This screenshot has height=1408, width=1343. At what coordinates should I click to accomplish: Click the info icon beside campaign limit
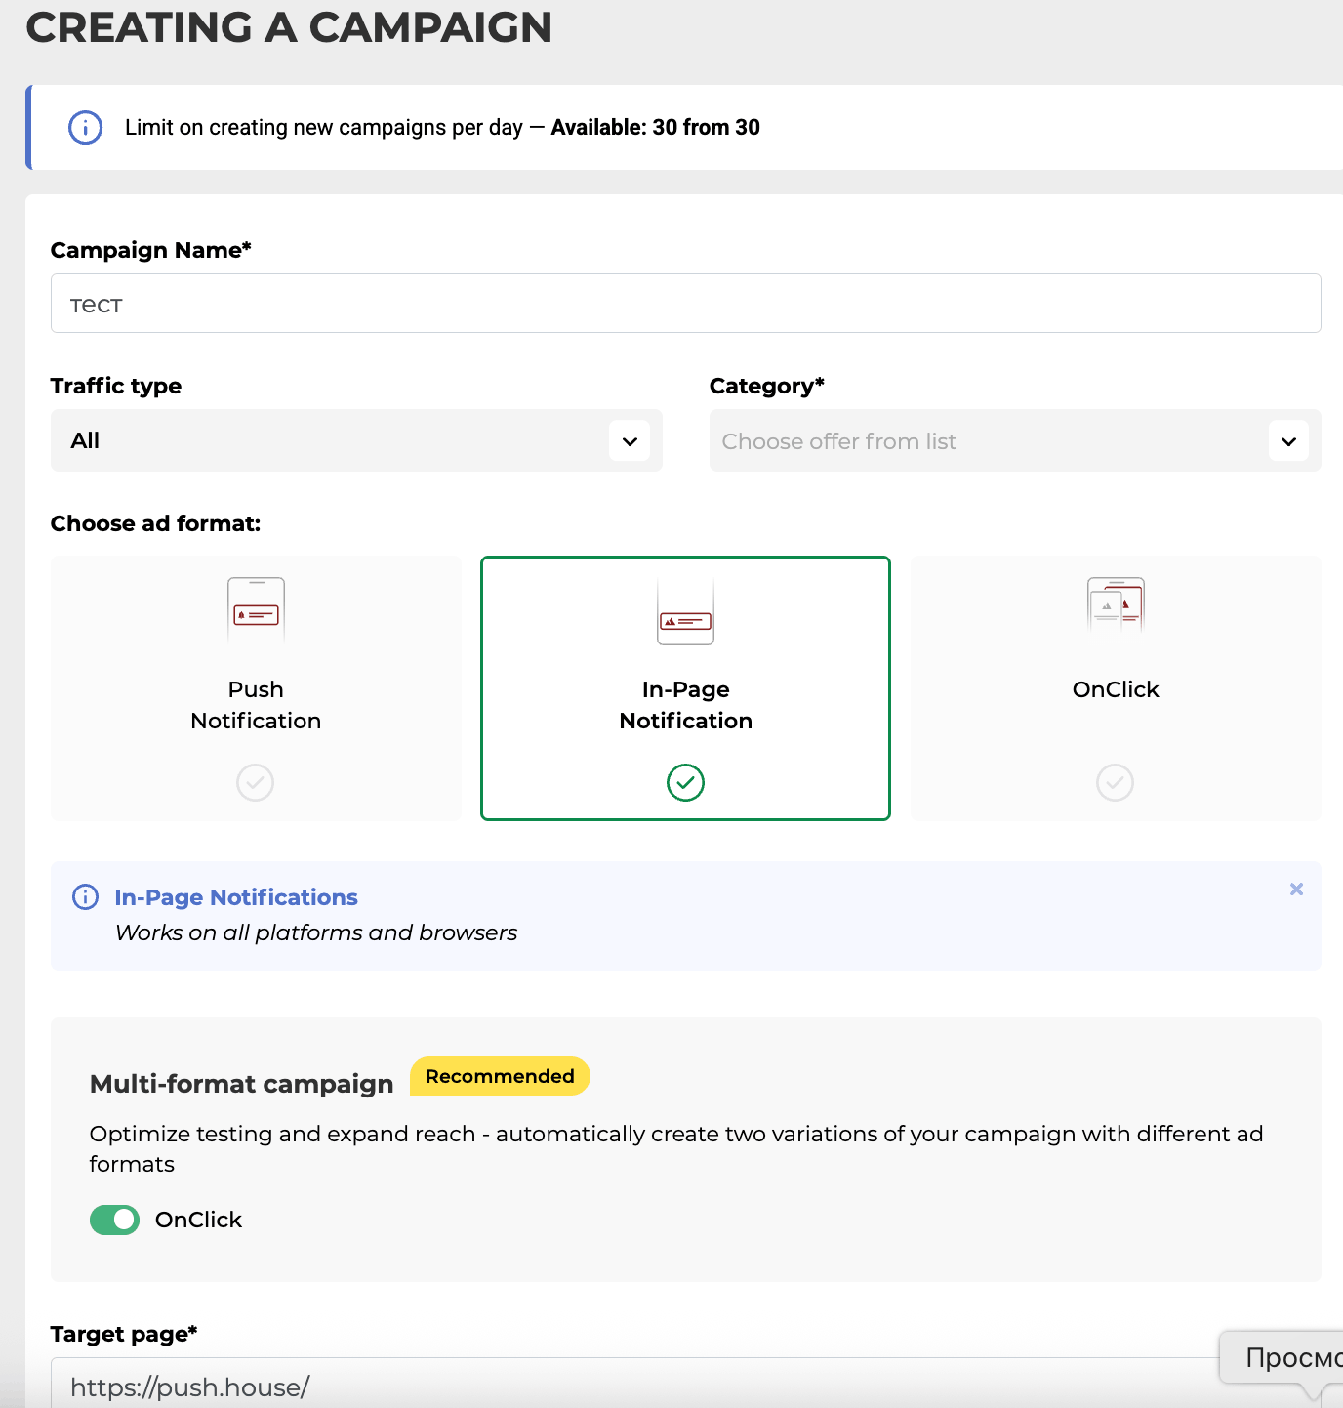pyautogui.click(x=86, y=128)
